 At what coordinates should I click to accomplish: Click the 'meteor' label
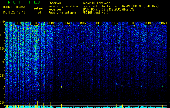tap(38, 8)
